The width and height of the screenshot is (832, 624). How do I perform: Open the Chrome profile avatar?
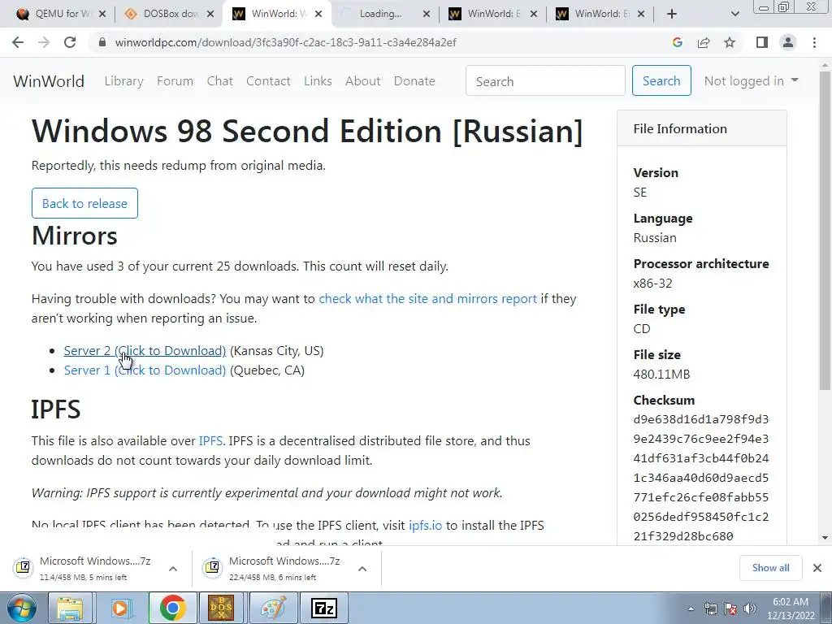[788, 42]
